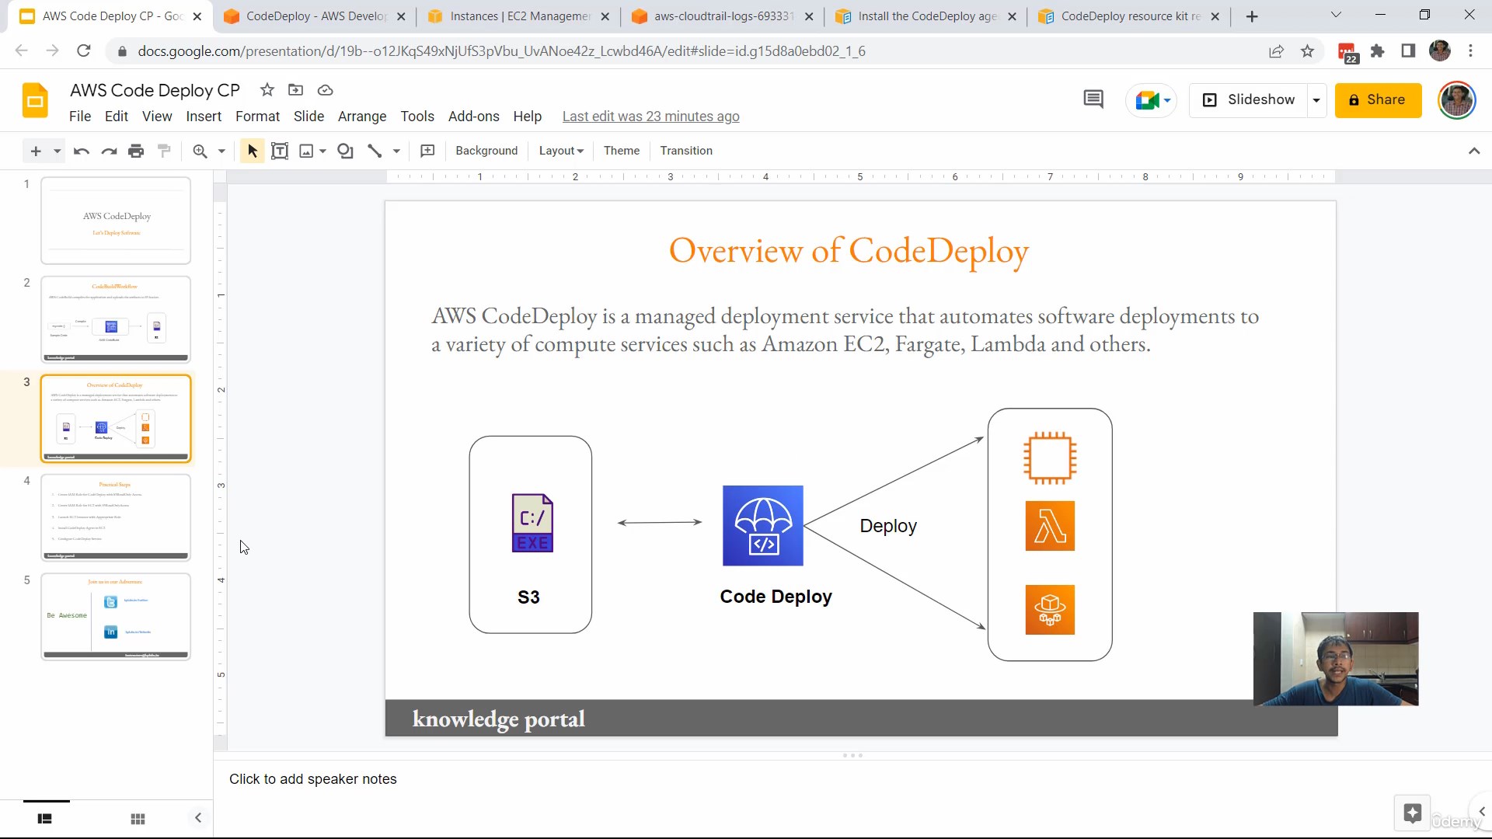Open the browser Extensions puzzle icon
The image size is (1492, 839).
click(1378, 51)
